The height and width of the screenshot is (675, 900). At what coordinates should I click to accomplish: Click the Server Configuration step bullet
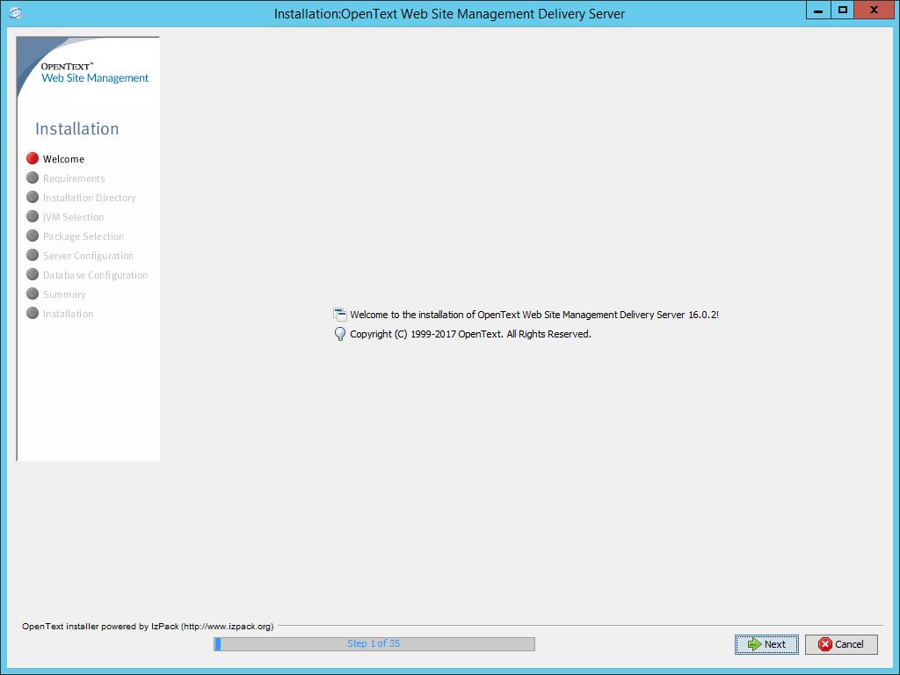[x=33, y=255]
